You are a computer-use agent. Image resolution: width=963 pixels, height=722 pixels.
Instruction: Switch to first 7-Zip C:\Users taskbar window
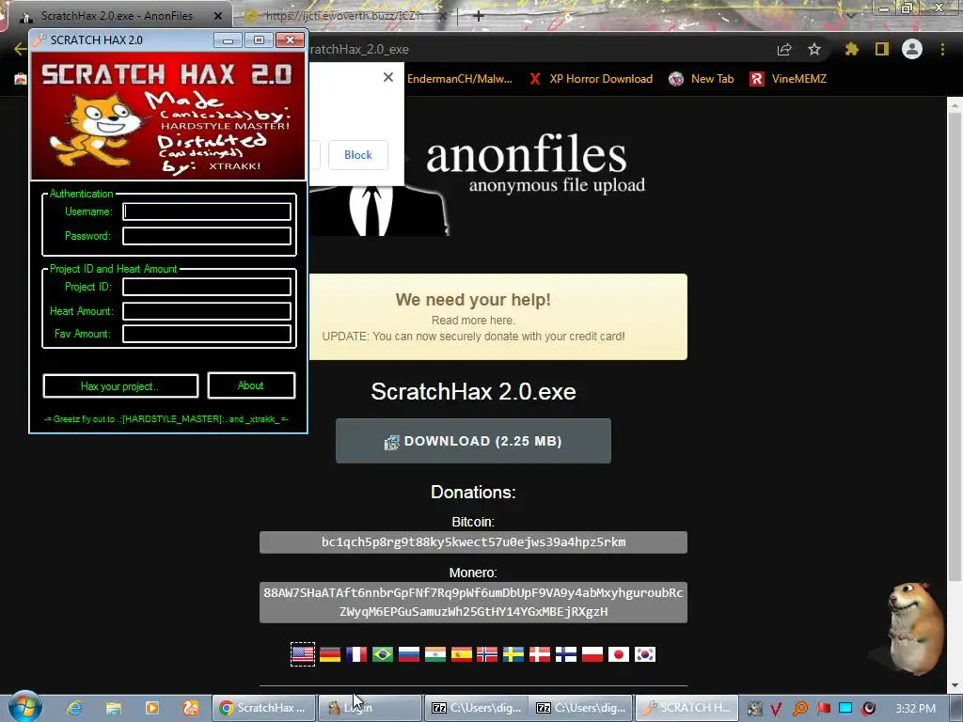(x=477, y=708)
